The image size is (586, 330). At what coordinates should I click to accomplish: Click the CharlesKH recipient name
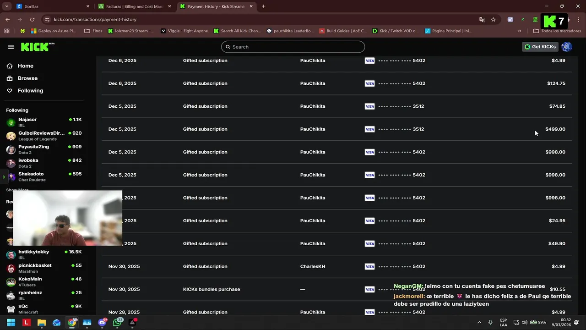pos(313,267)
